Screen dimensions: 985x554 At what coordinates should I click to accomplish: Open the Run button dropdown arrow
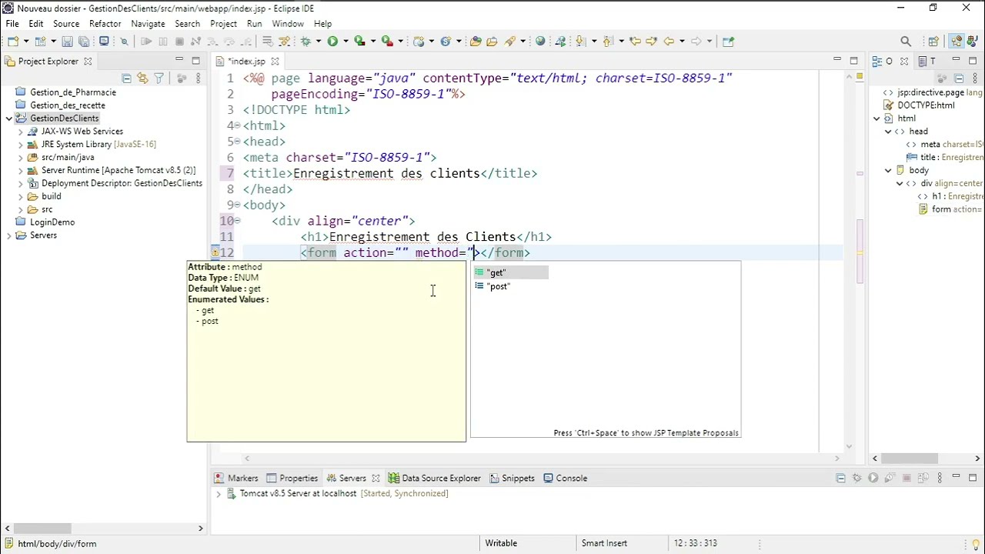click(346, 41)
